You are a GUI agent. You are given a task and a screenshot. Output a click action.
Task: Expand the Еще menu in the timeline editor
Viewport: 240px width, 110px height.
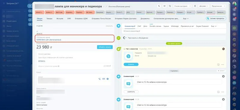point(214,26)
